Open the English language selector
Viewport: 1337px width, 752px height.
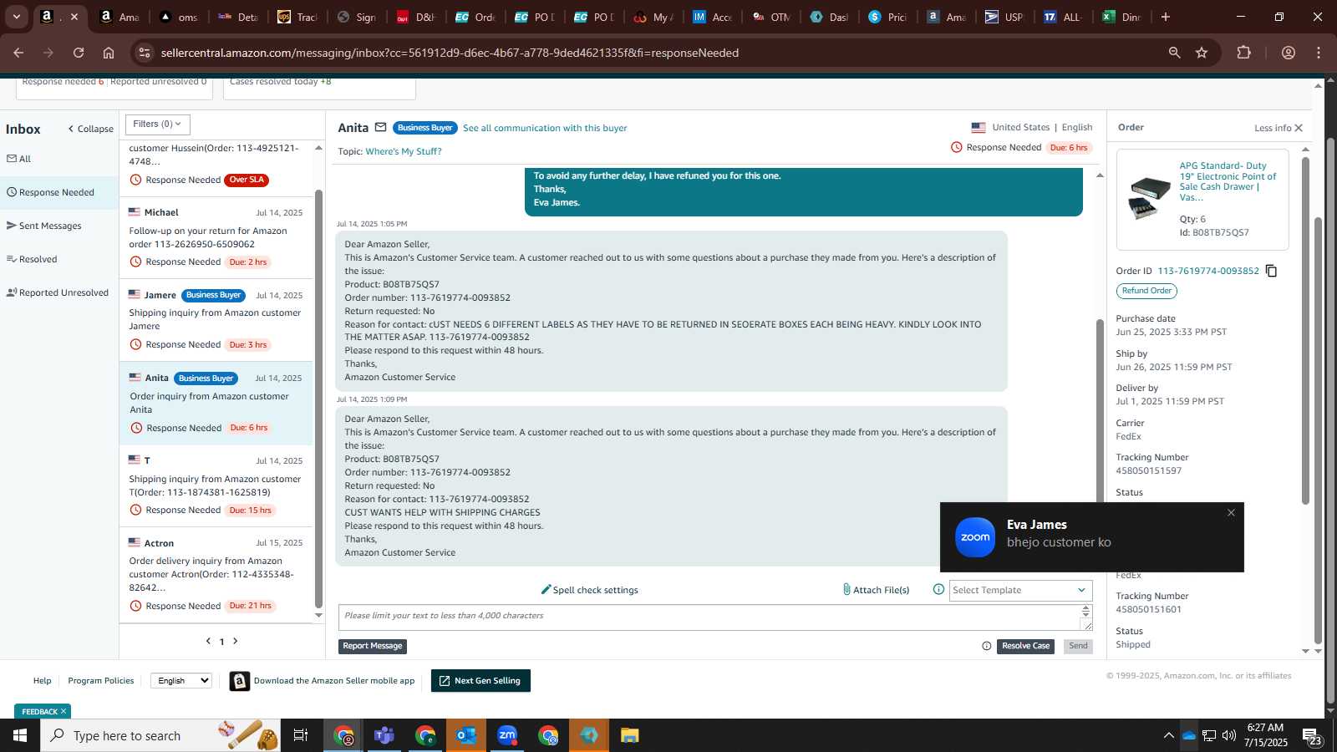coord(181,680)
